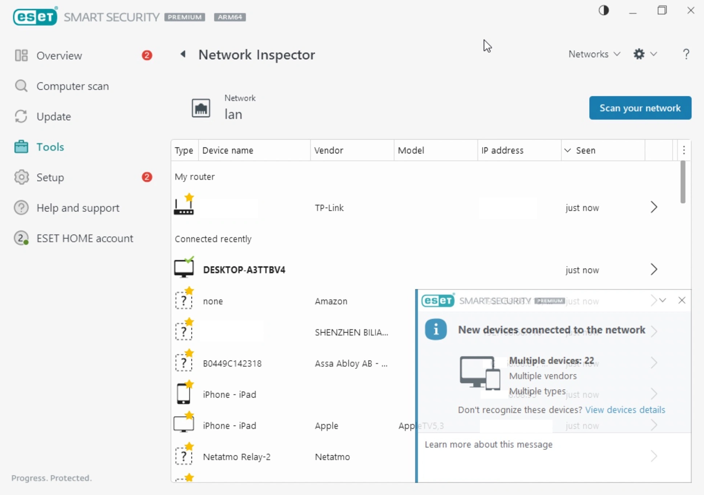Sort by the Type column

[184, 150]
